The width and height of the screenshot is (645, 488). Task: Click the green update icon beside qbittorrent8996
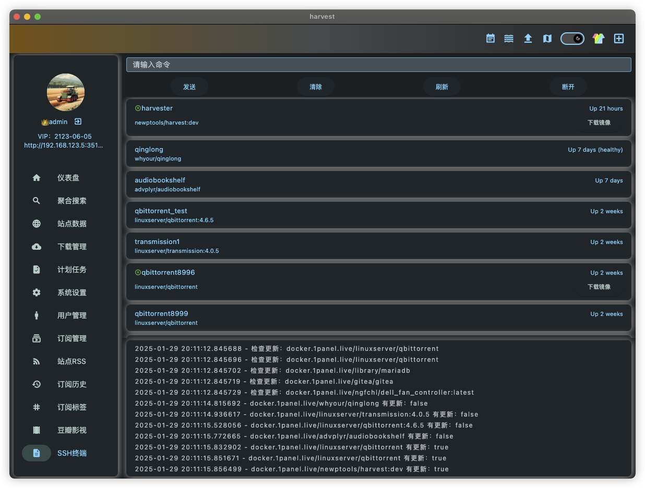pyautogui.click(x=138, y=273)
